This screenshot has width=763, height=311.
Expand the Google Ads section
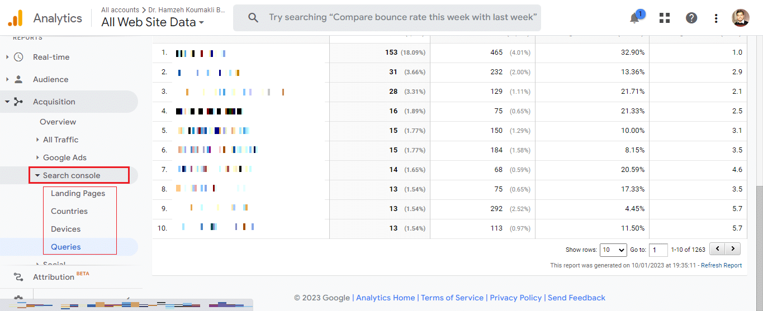point(37,157)
